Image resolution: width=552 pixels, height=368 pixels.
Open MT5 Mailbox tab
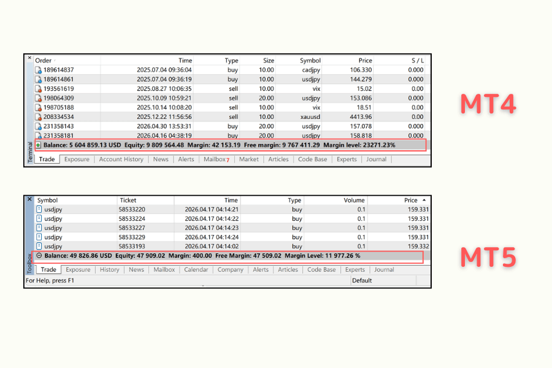click(x=164, y=269)
